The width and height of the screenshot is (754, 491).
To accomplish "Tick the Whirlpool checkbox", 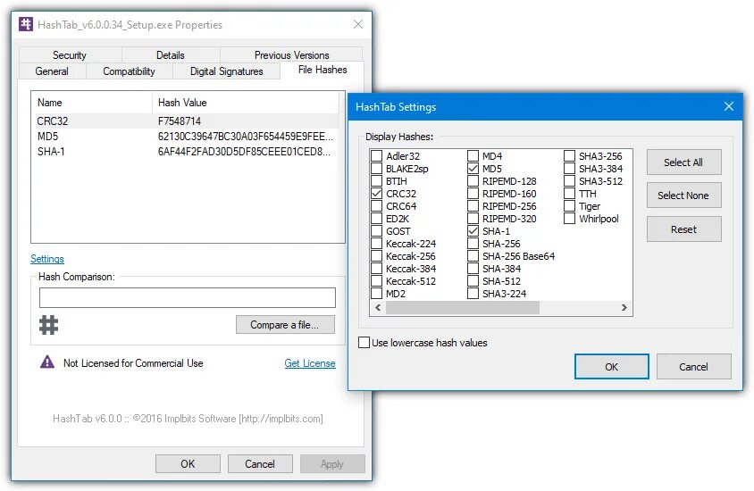I will click(569, 218).
